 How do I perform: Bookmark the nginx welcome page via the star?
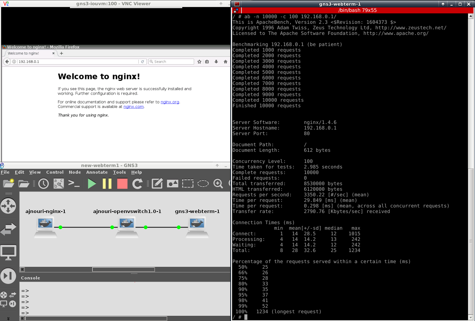click(199, 62)
